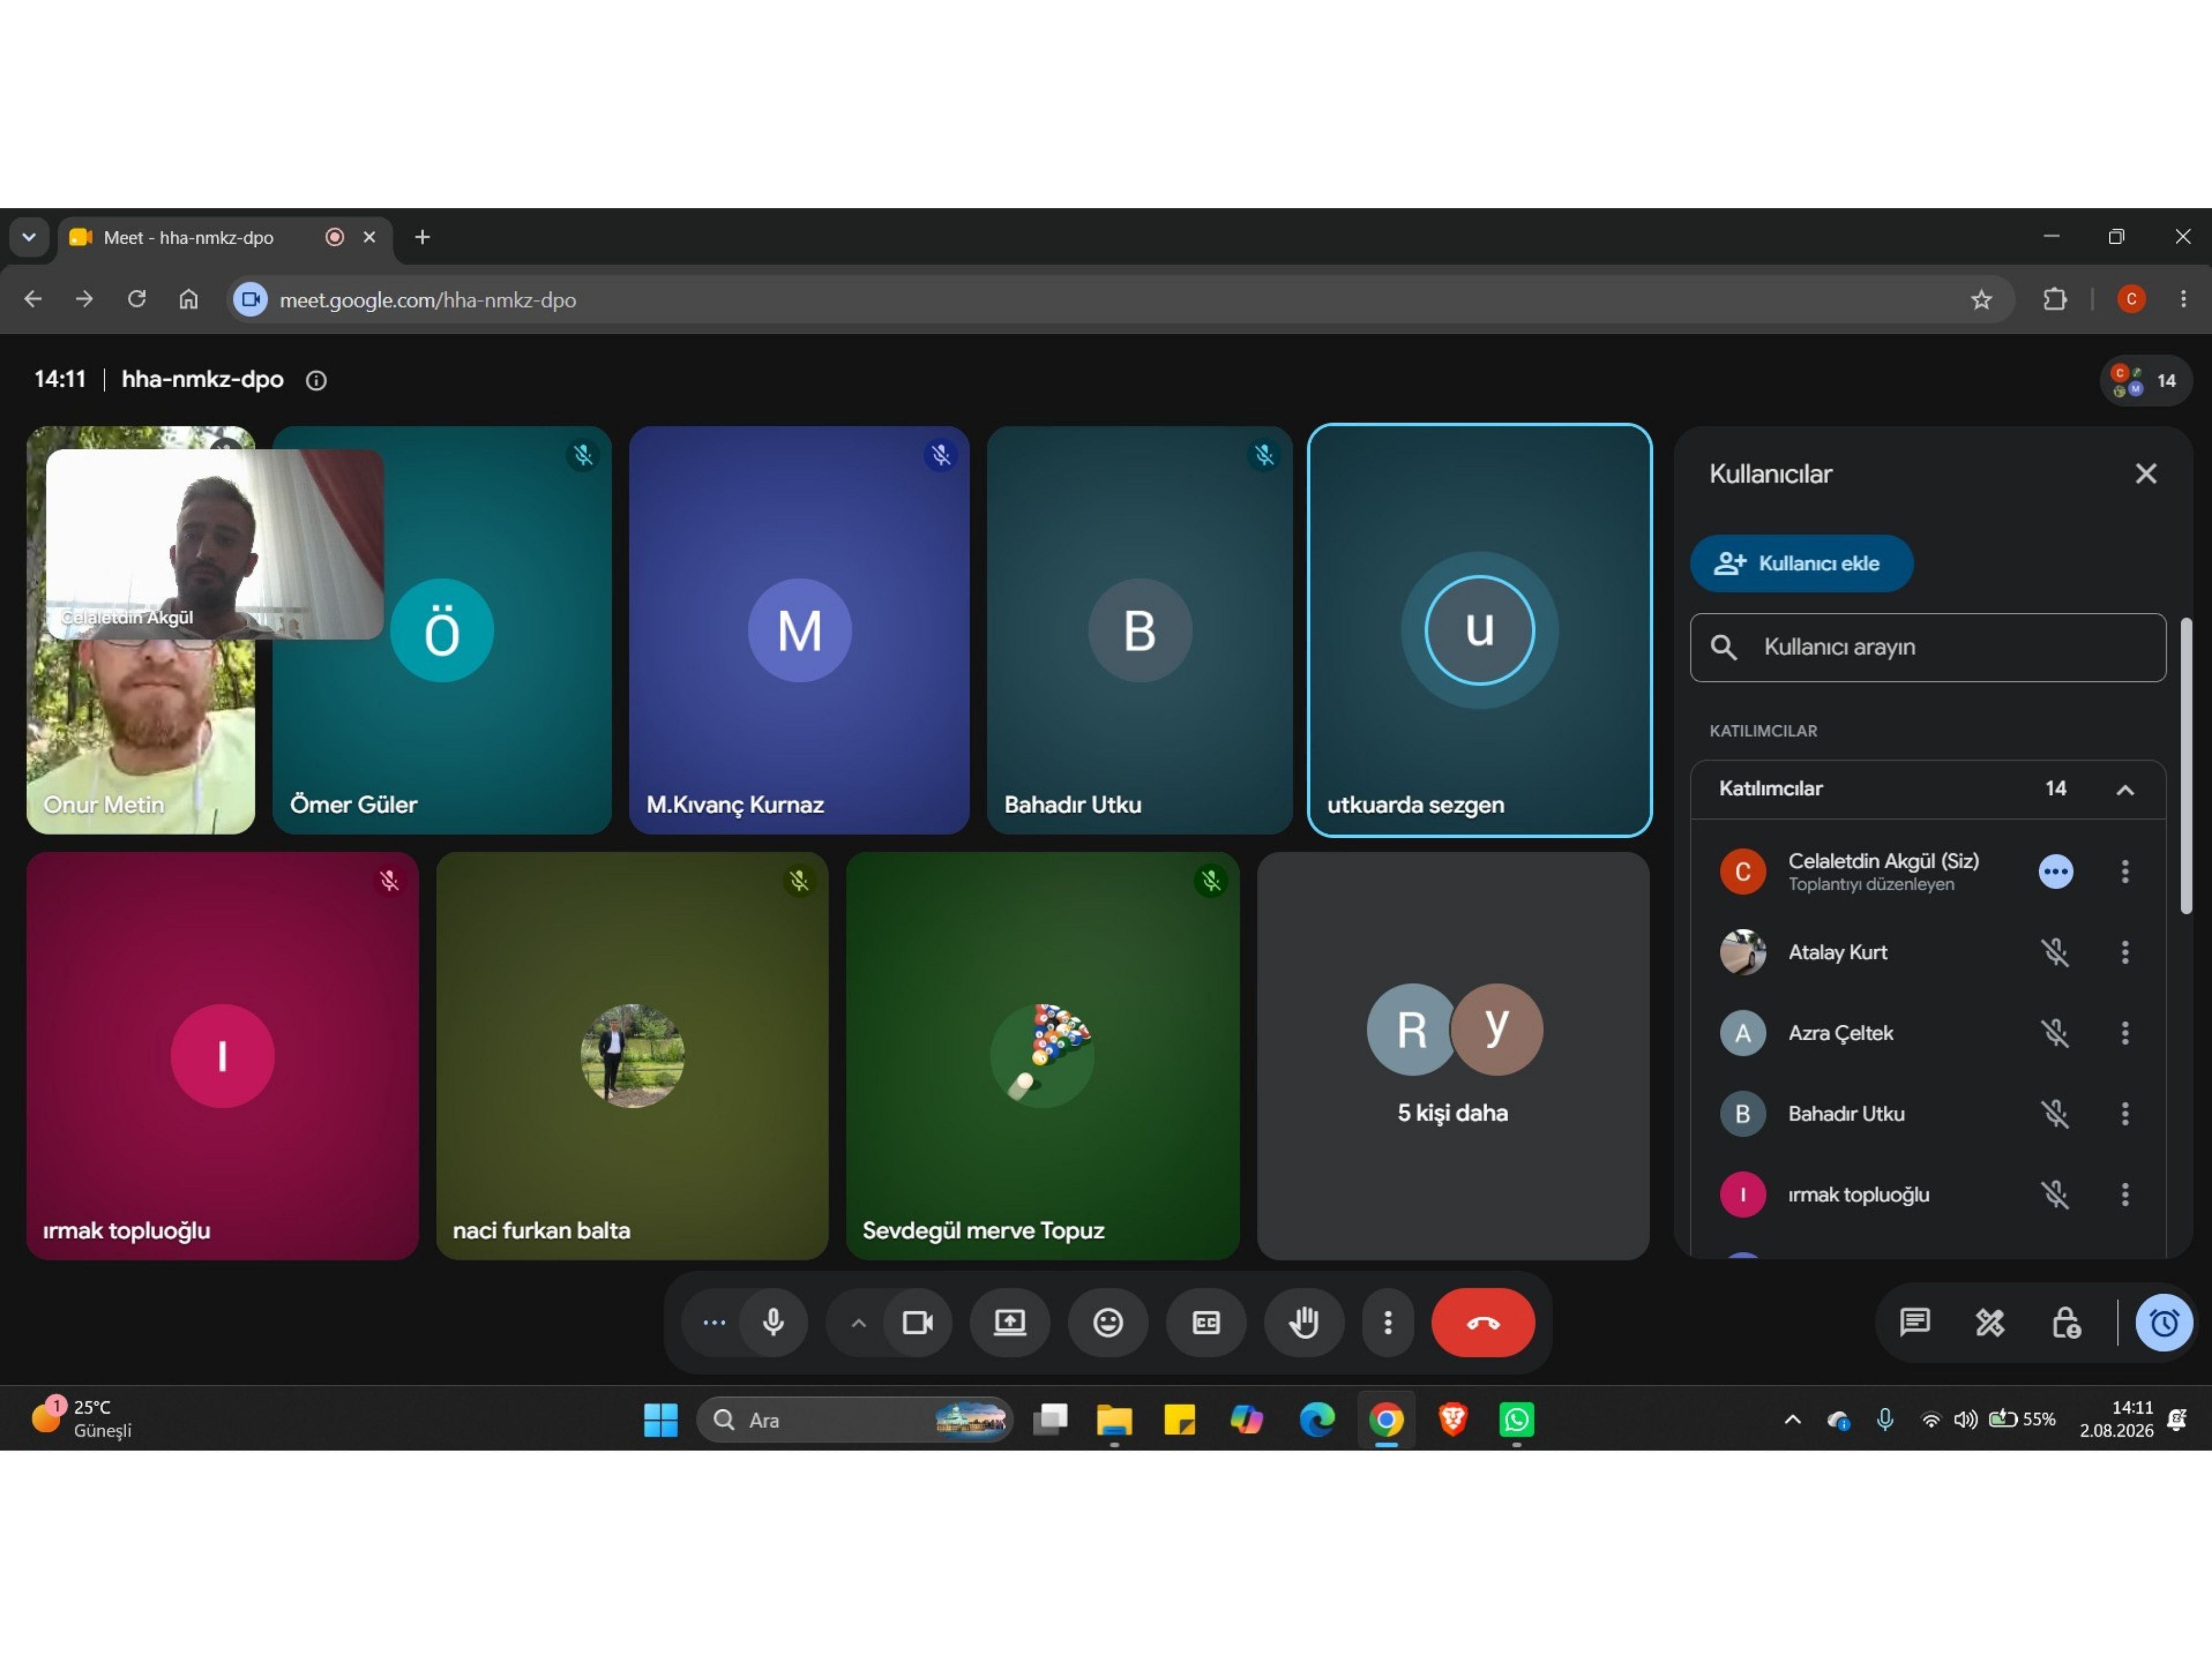Open WhatsApp from the taskbar
Image resolution: width=2212 pixels, height=1659 pixels.
pos(1516,1419)
